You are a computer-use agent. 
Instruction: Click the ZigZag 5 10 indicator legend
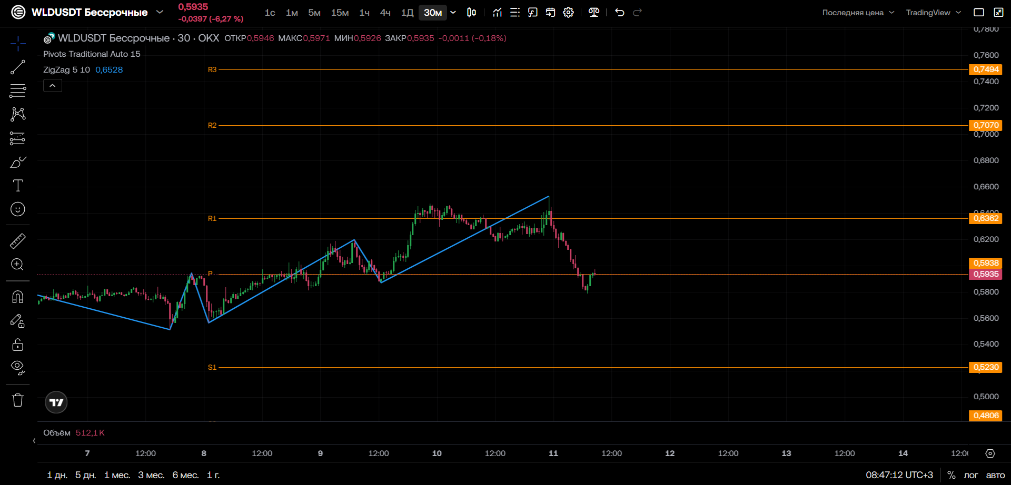coord(66,69)
